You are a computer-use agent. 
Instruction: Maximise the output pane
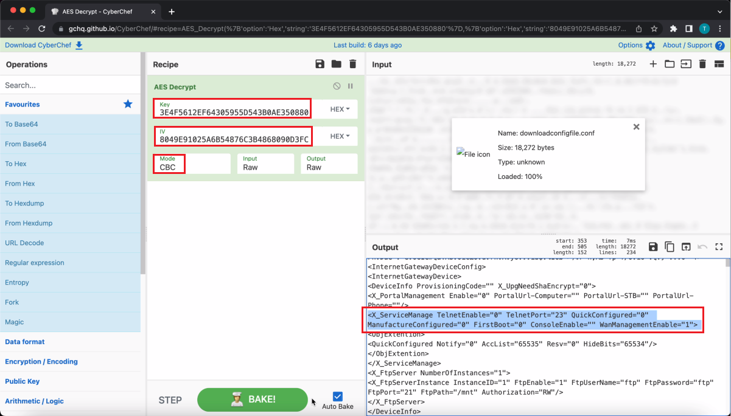719,247
